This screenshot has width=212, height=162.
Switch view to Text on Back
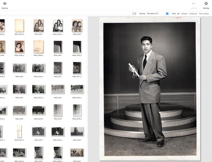coord(204,13)
